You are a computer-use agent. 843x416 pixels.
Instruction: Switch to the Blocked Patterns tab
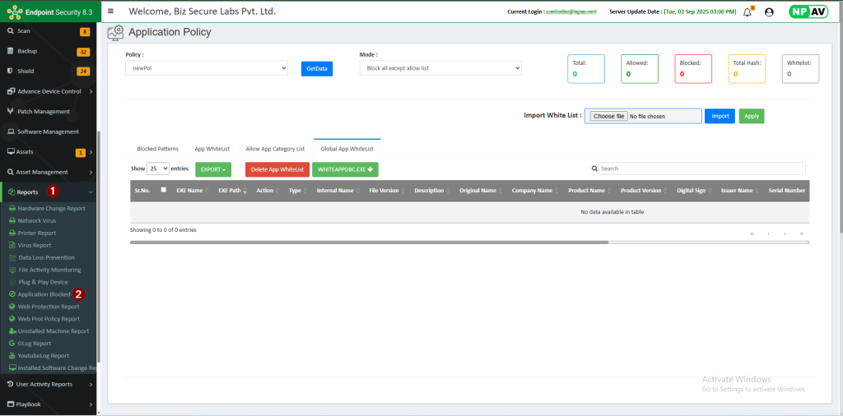(x=157, y=149)
